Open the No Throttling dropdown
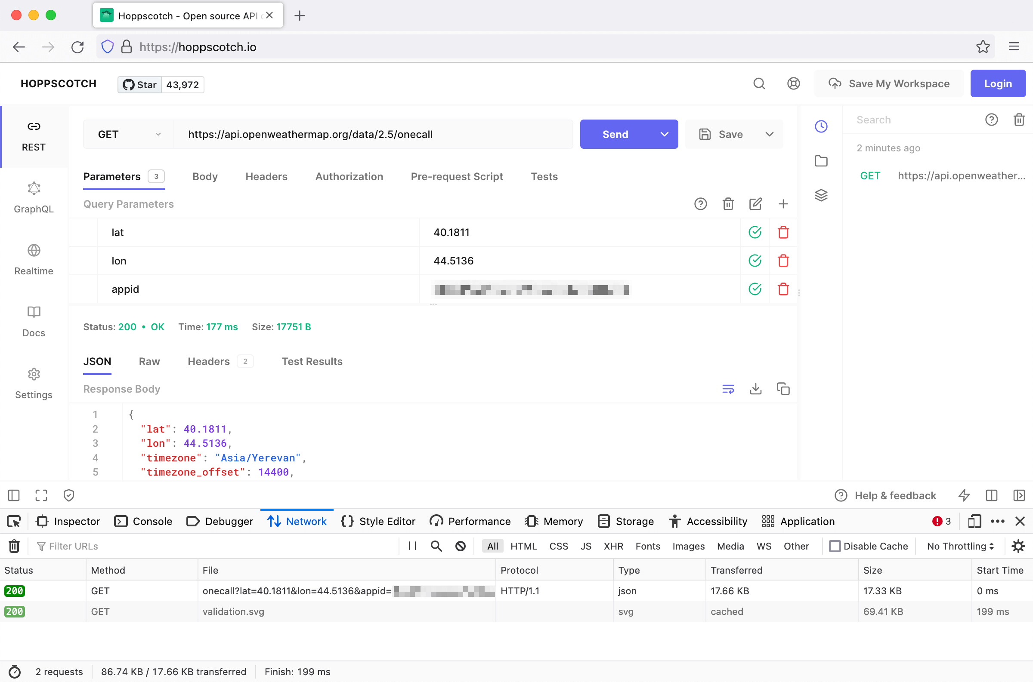The height and width of the screenshot is (682, 1033). click(960, 546)
